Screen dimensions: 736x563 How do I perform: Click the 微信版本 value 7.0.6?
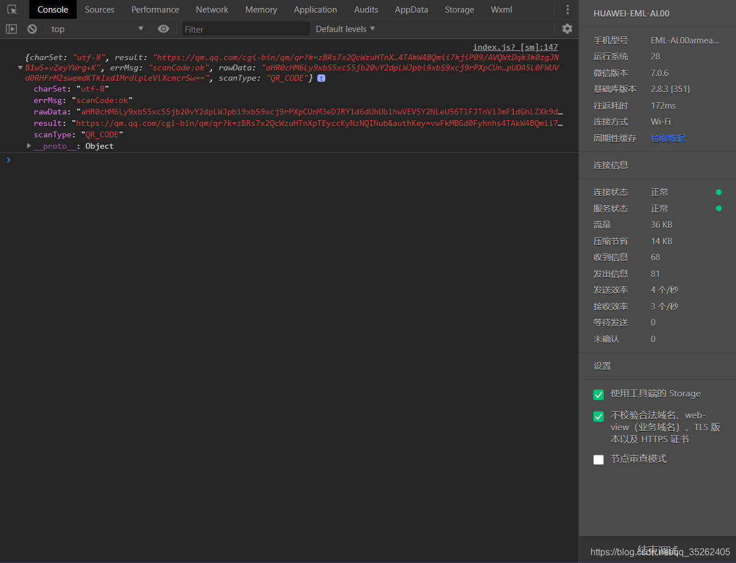pos(659,73)
